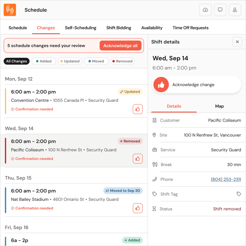Click the Acknowledge change label
246x246 pixels.
pyautogui.click(x=193, y=85)
